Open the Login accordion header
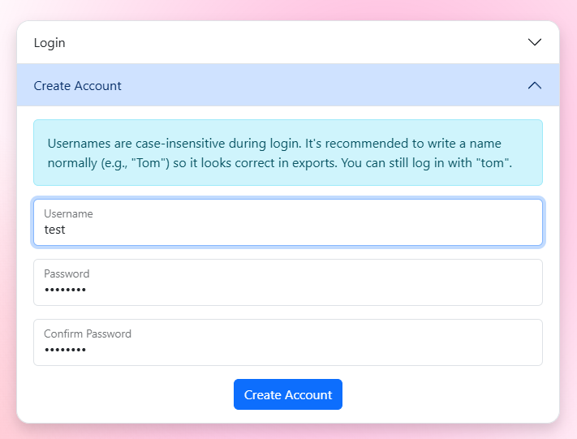The image size is (577, 439). [288, 42]
